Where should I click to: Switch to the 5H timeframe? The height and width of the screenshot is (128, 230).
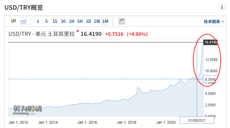(80, 21)
